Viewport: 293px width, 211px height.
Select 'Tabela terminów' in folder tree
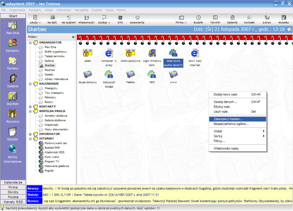tap(55, 56)
